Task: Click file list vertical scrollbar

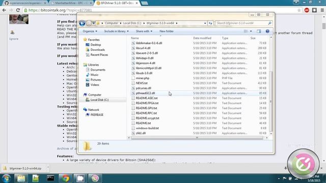Action: point(270,101)
